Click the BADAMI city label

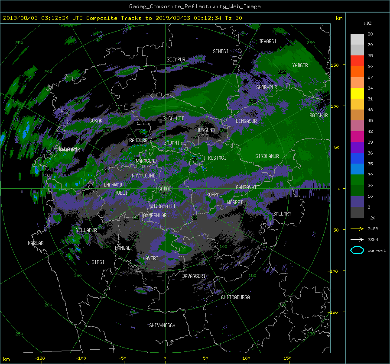tap(172, 143)
